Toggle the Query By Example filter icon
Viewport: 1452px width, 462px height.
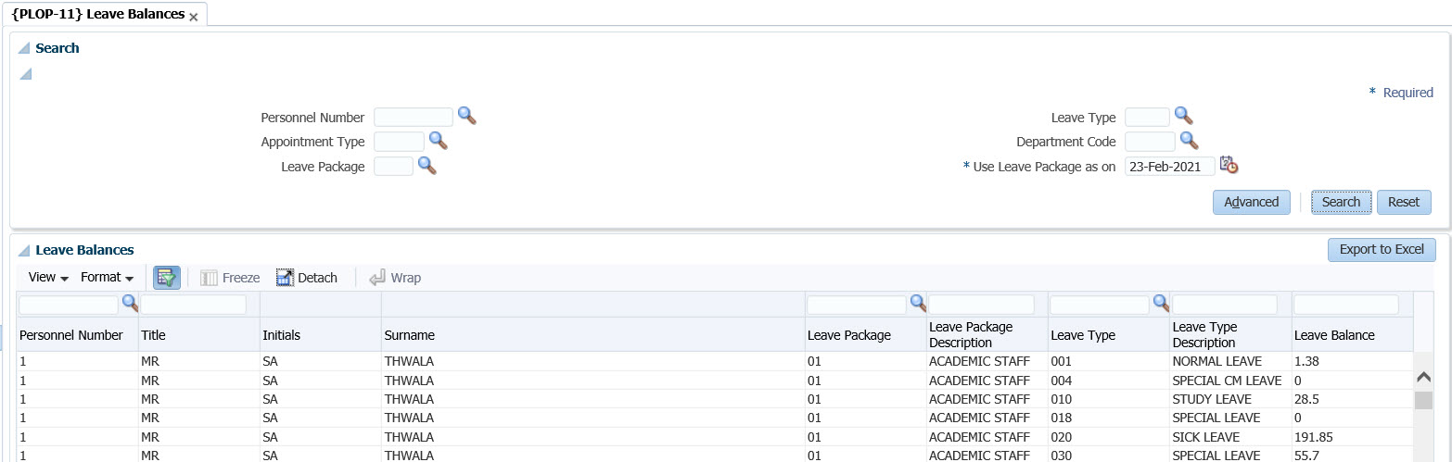(167, 278)
